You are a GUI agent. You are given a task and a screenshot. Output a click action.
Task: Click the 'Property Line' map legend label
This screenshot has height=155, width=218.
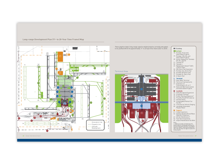point(96,124)
